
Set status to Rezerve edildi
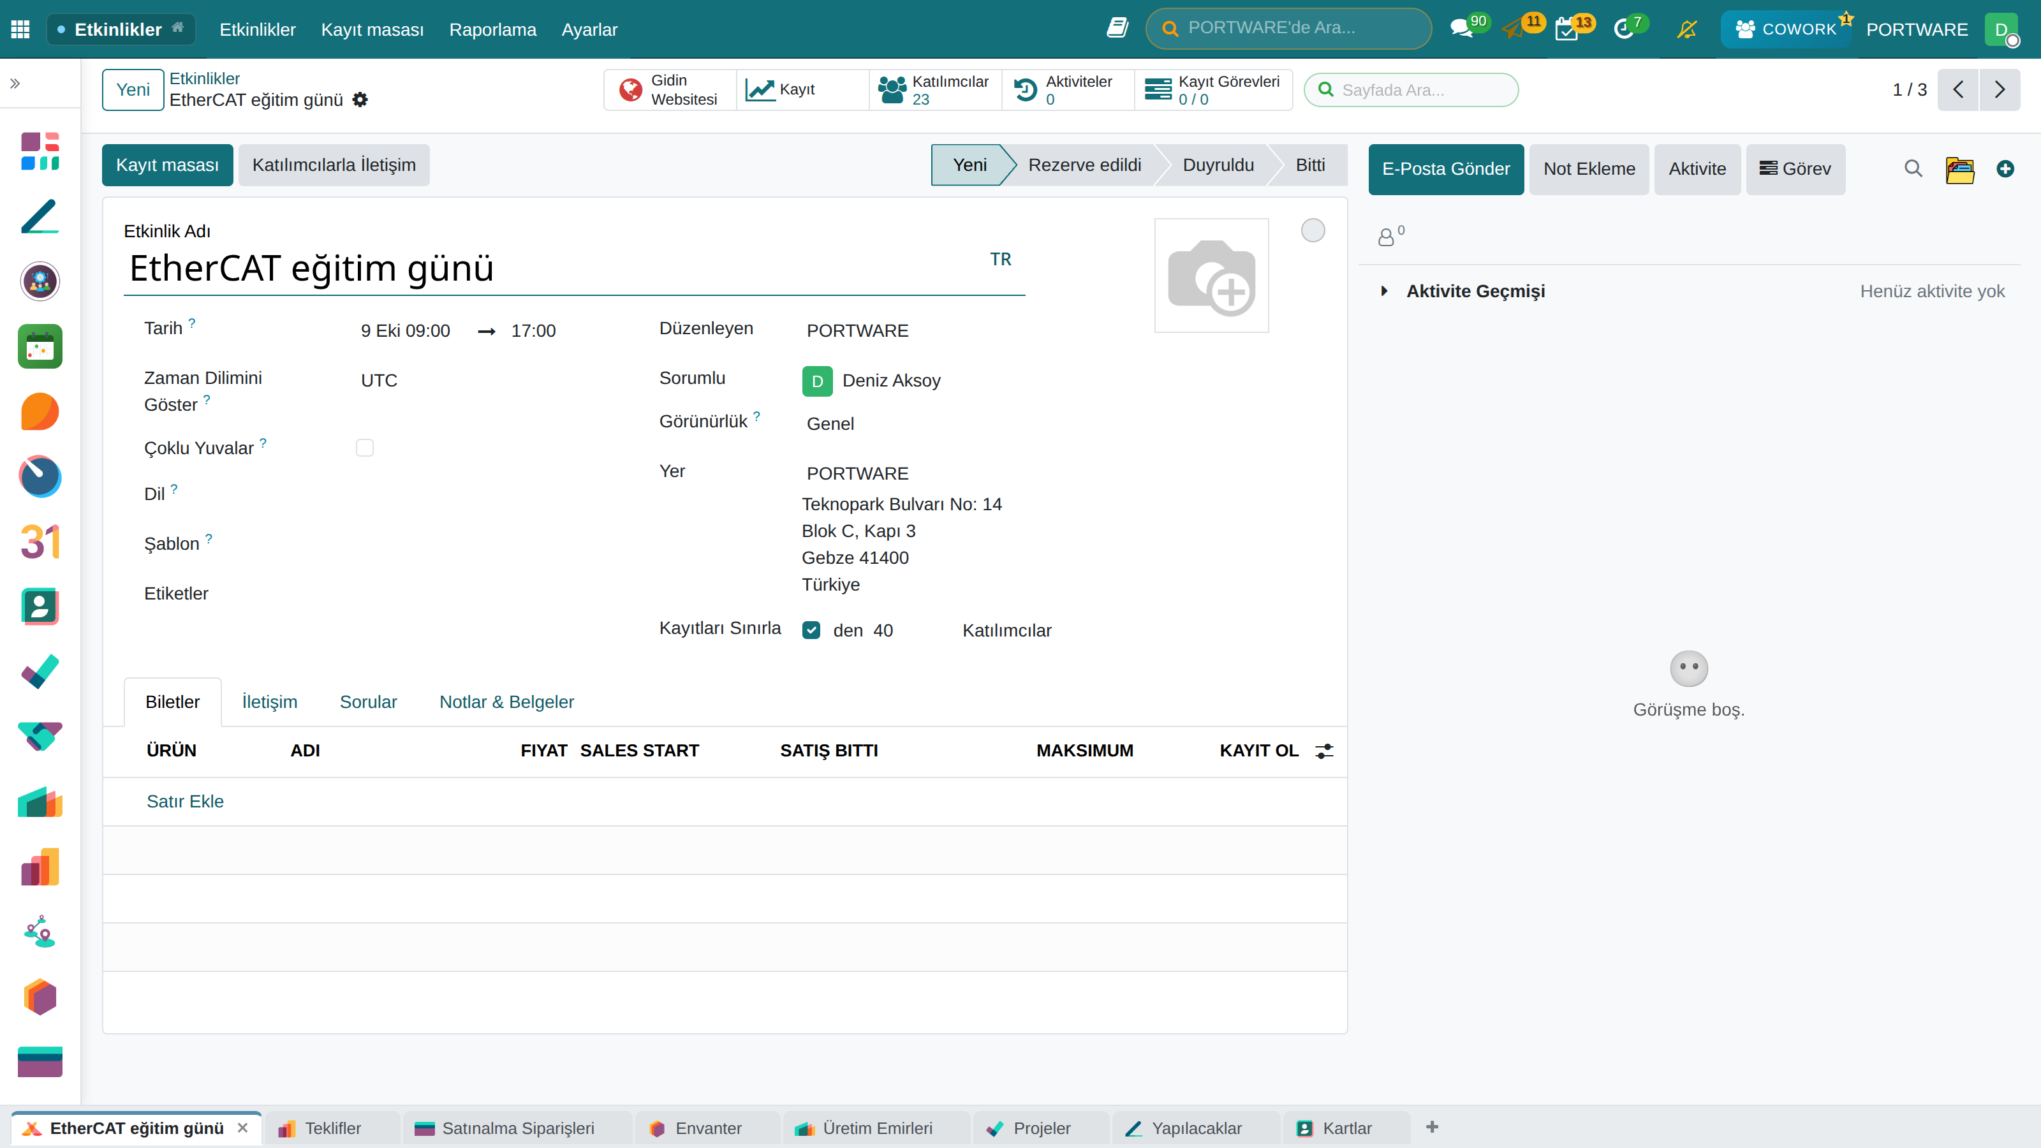pos(1085,165)
